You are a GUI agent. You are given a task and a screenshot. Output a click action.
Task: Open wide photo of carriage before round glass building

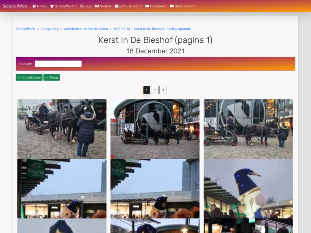coord(155,129)
